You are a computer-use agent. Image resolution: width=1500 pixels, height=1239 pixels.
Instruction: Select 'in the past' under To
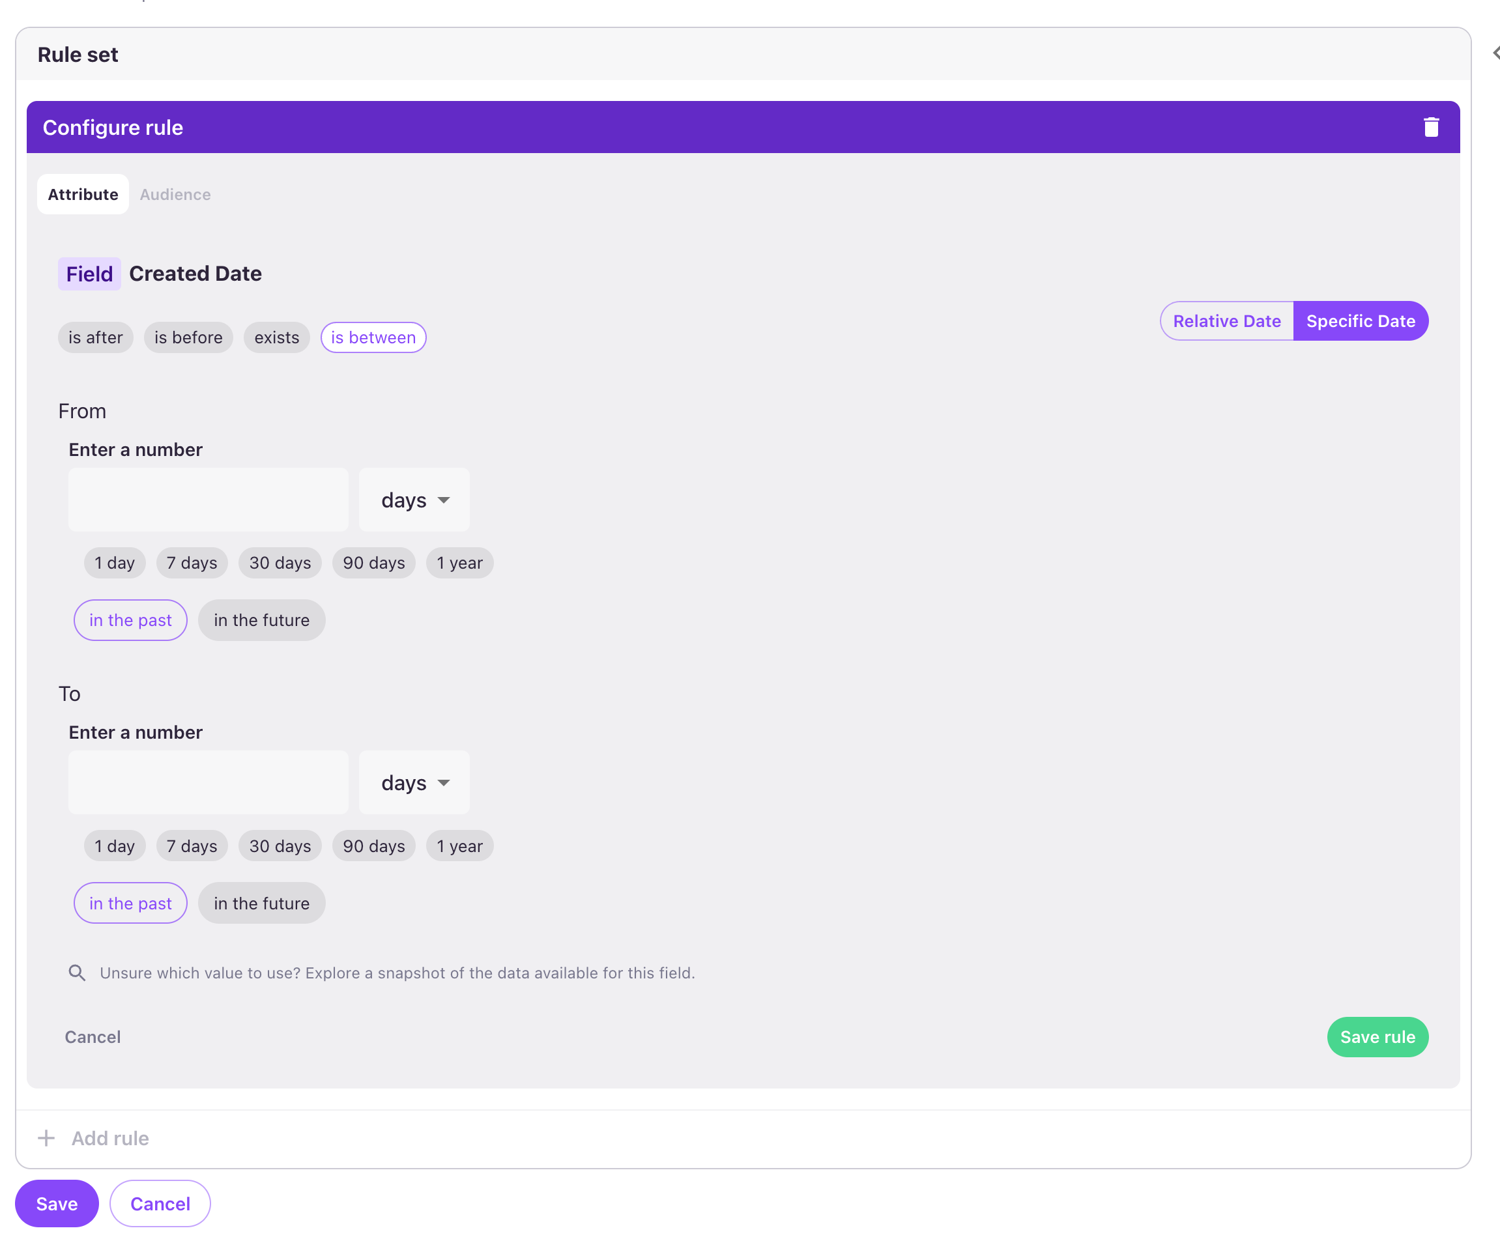tap(130, 903)
